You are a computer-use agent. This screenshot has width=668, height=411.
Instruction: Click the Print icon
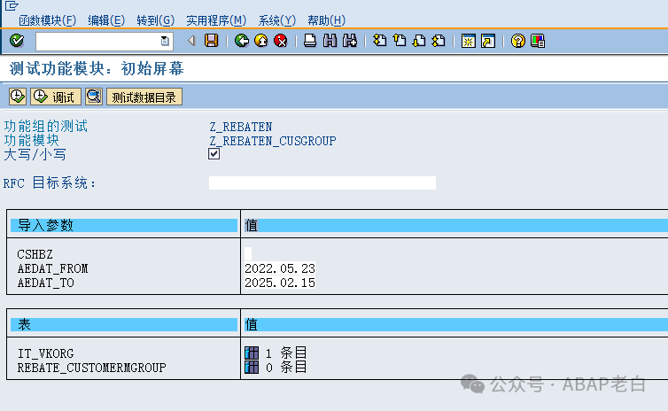click(x=310, y=41)
